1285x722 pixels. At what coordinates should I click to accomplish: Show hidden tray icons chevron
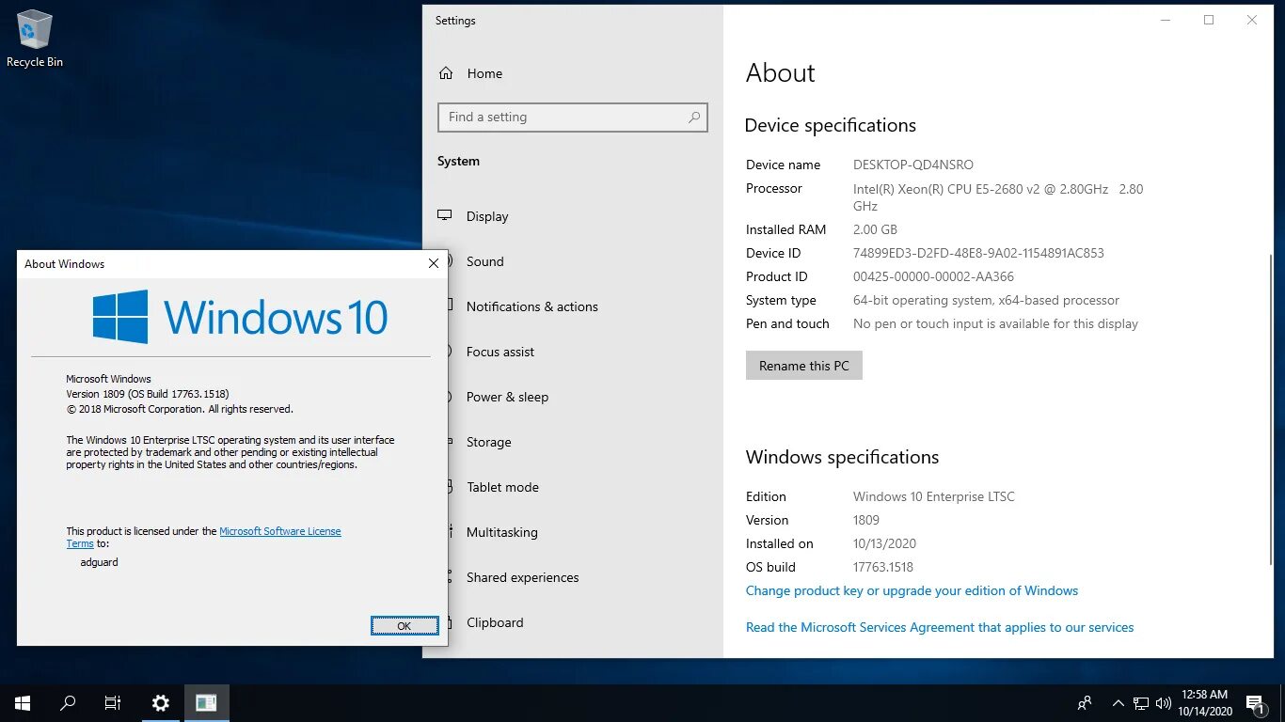(1118, 702)
